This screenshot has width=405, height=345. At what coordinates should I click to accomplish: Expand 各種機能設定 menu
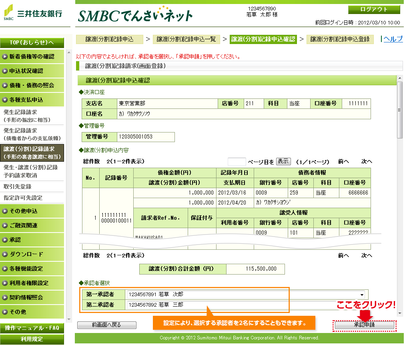pos(32,269)
